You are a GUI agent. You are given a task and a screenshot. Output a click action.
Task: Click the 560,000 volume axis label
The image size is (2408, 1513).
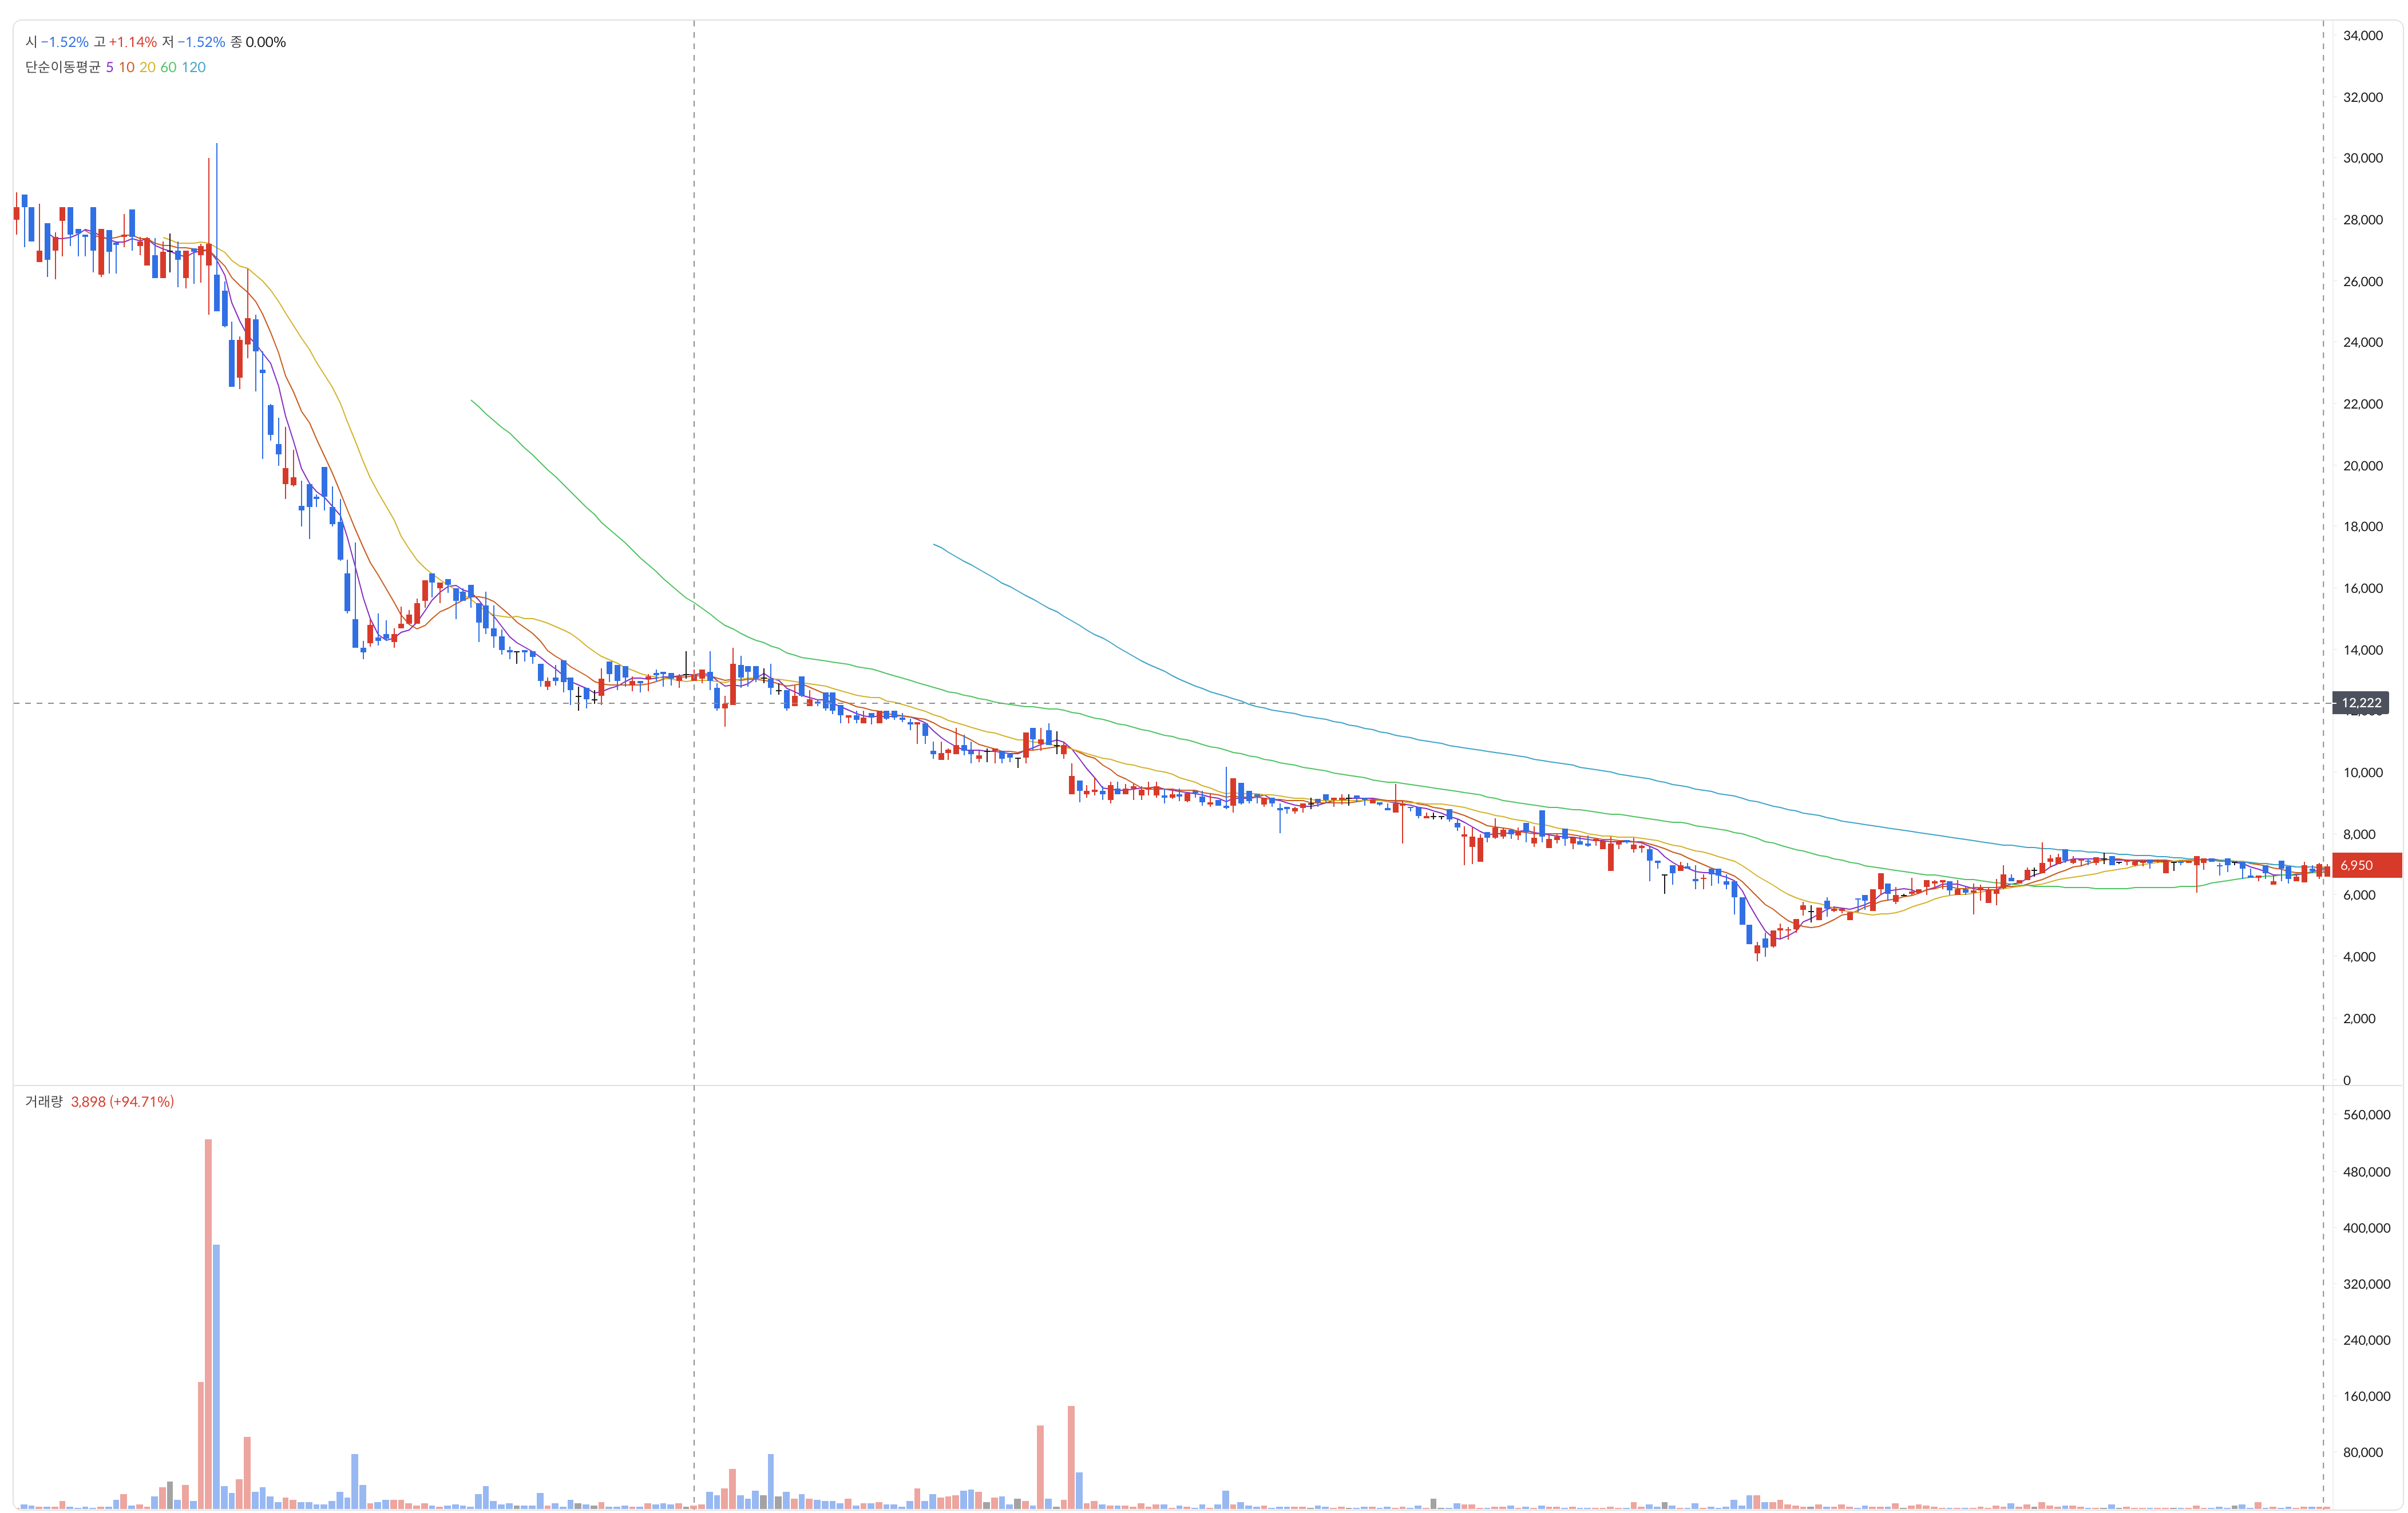point(2366,1114)
